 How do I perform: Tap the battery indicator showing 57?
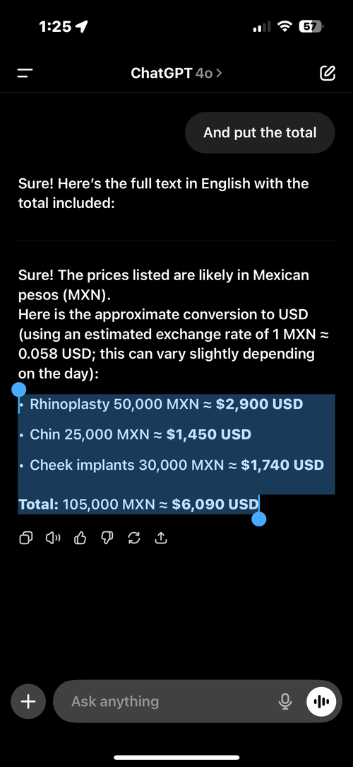(311, 26)
